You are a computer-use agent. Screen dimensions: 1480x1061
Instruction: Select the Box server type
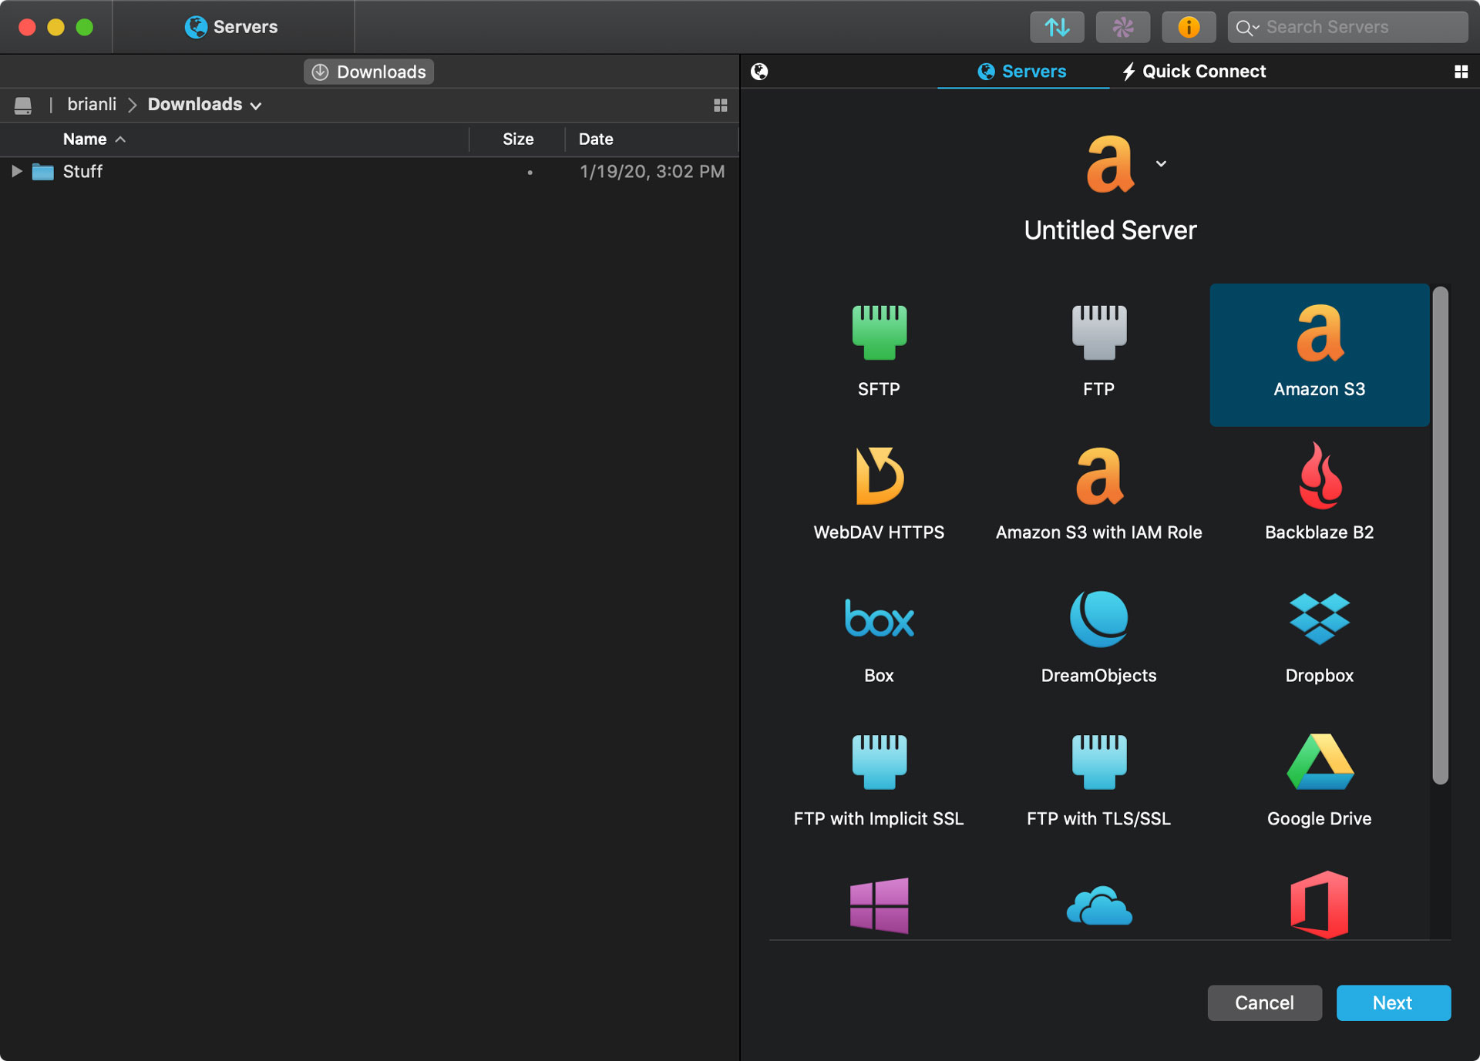pos(878,637)
